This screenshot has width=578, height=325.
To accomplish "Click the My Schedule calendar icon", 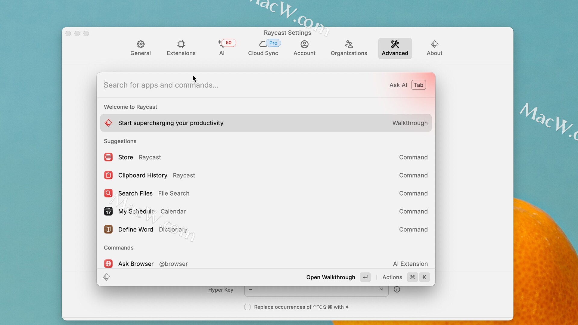I will coord(108,211).
